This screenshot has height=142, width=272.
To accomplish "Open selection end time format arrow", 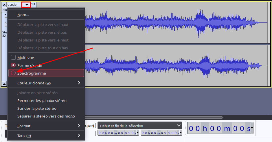I will click(180, 133).
